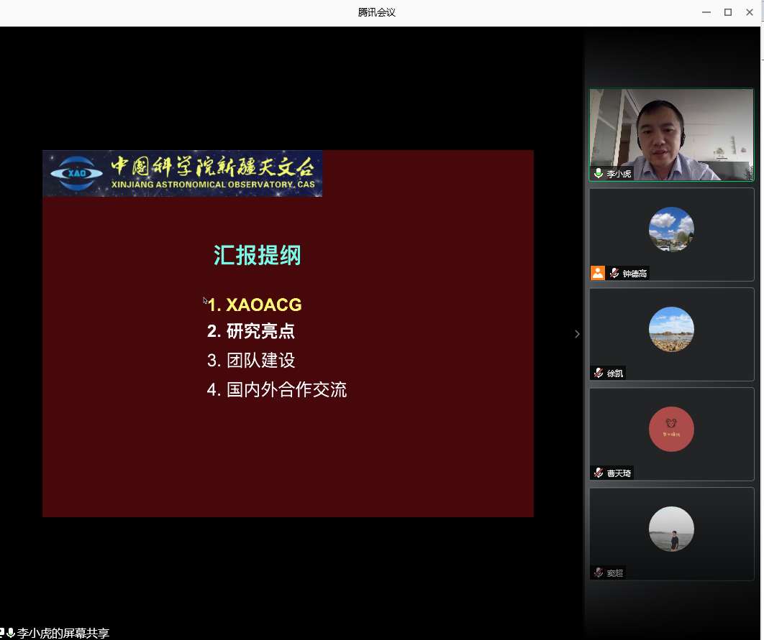Maximize the 腾讯会议 window
This screenshot has height=640, width=764.
pyautogui.click(x=727, y=12)
